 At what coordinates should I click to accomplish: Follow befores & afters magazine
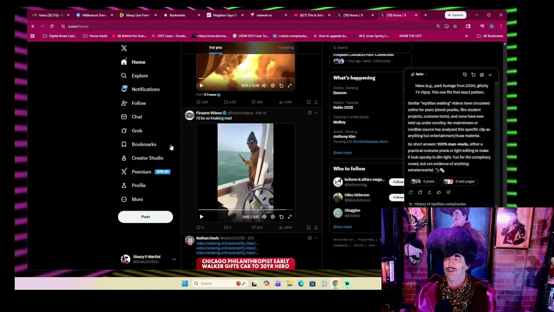click(x=397, y=182)
